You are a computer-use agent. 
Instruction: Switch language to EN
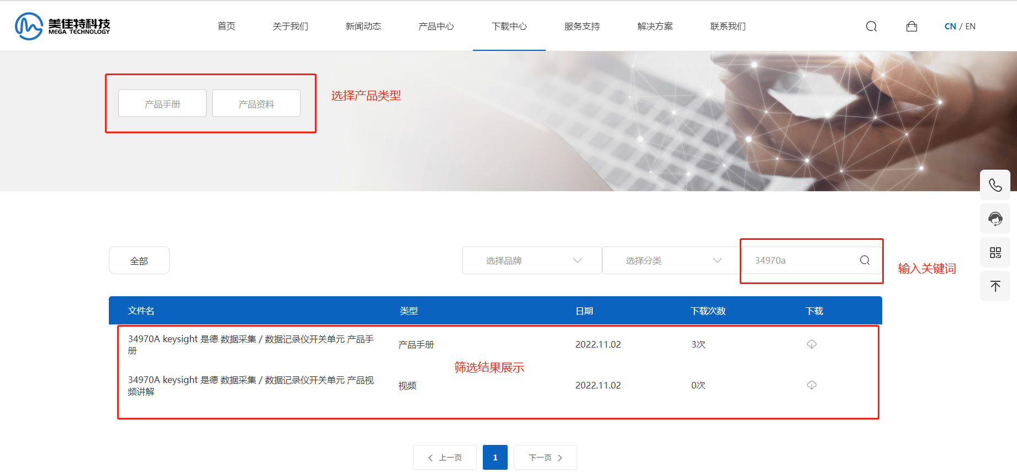pyautogui.click(x=970, y=27)
